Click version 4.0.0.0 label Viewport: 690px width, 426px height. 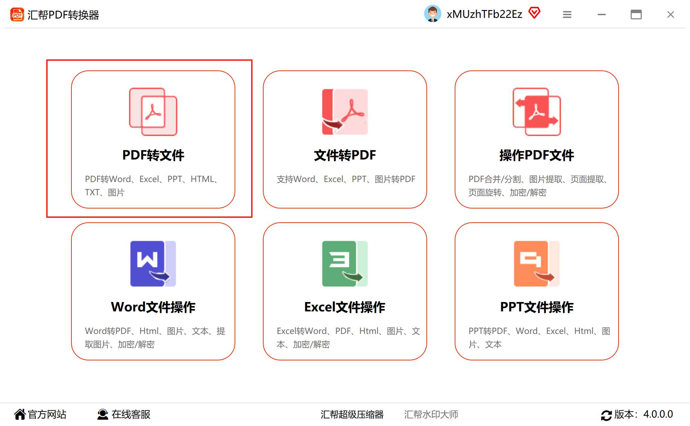pyautogui.click(x=643, y=414)
